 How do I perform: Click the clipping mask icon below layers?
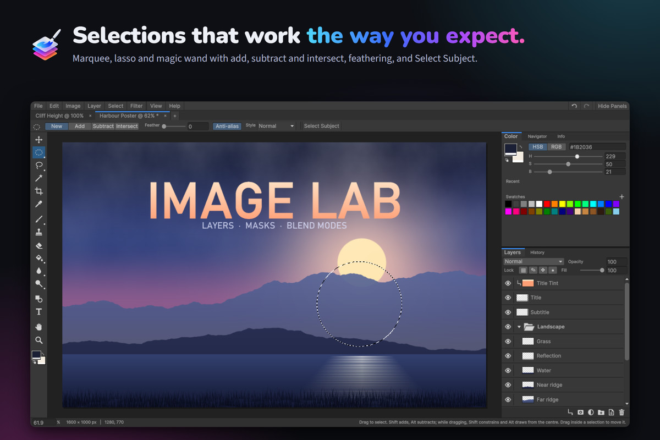pos(570,412)
